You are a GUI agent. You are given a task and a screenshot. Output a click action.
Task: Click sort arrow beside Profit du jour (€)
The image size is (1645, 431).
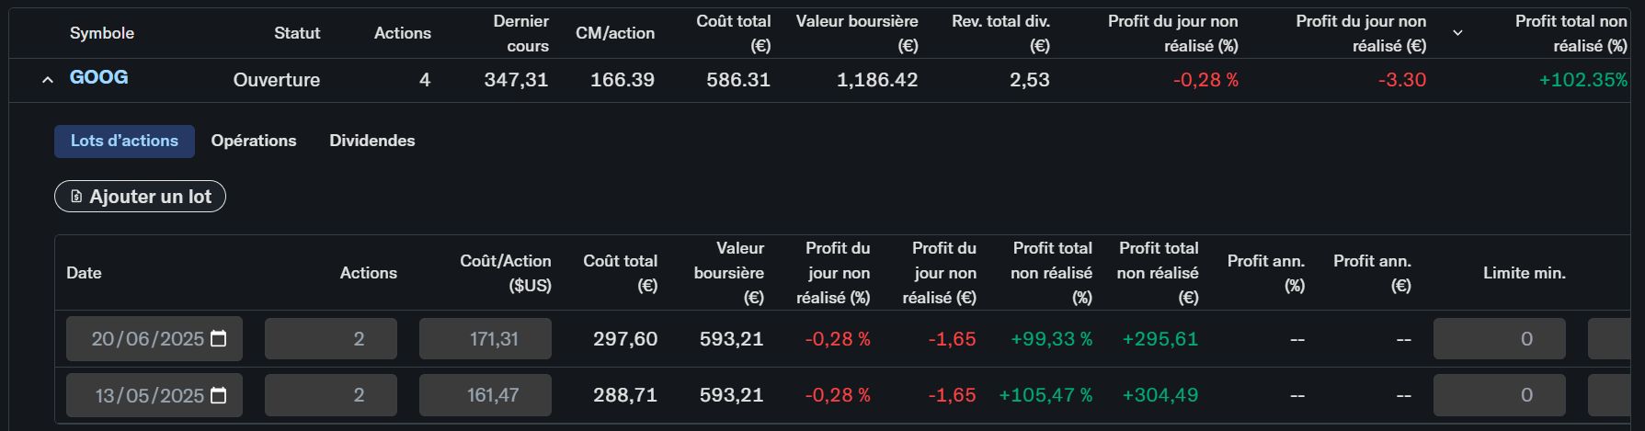coord(1457,33)
